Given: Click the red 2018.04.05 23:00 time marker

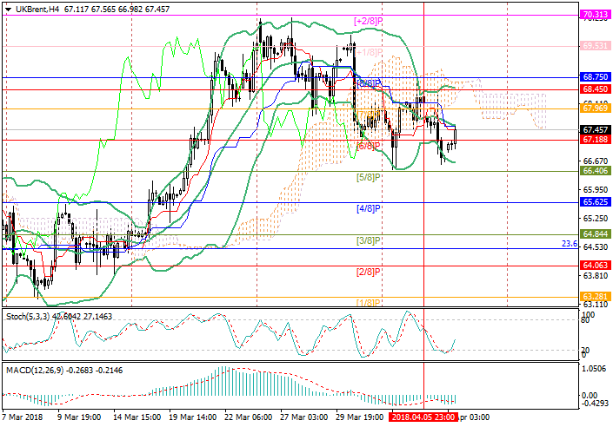Looking at the screenshot, I should (423, 417).
